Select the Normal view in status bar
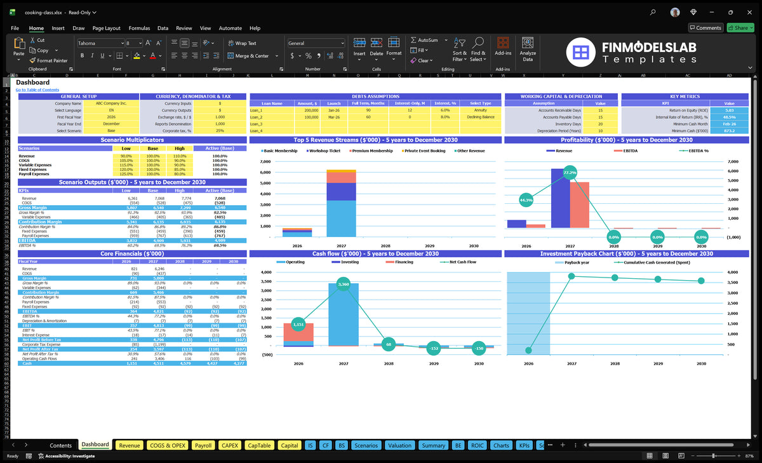The height and width of the screenshot is (463, 762). pyautogui.click(x=650, y=456)
